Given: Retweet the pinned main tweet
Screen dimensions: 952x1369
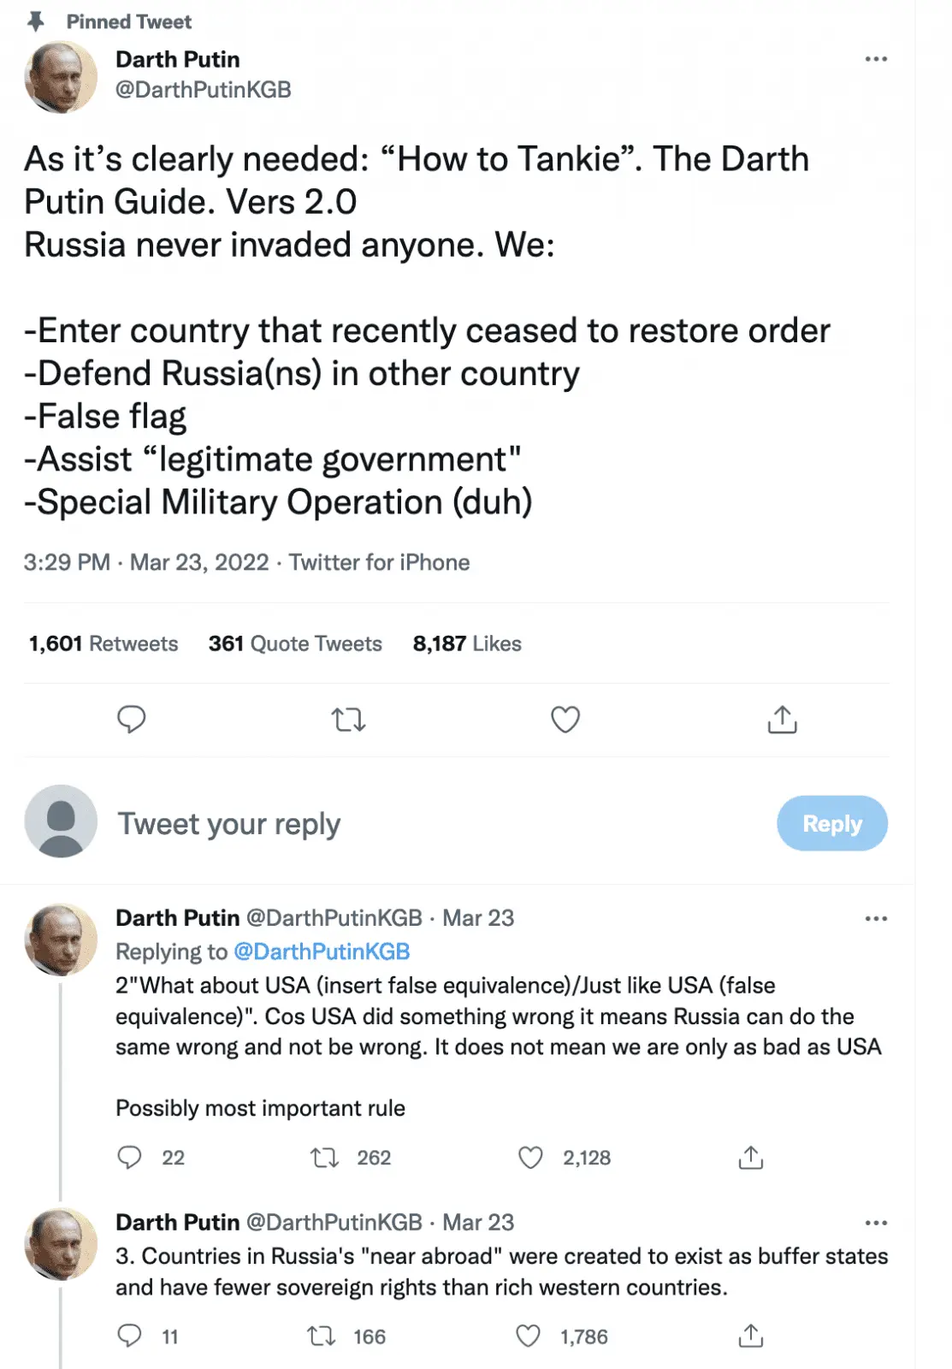Looking at the screenshot, I should click(x=348, y=720).
